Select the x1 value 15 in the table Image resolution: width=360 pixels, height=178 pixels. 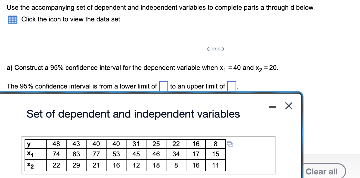pos(215,154)
